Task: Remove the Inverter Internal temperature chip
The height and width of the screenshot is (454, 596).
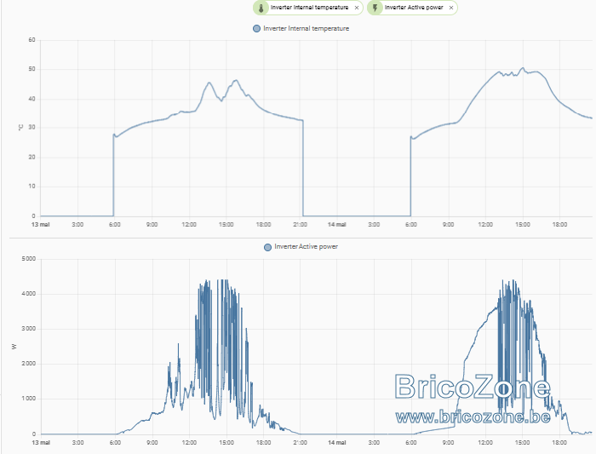Action: (357, 8)
